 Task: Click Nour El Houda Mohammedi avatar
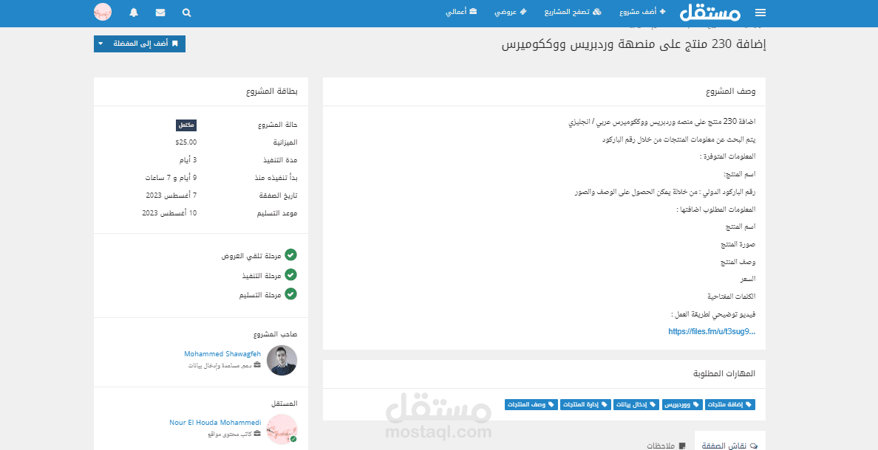tap(282, 429)
